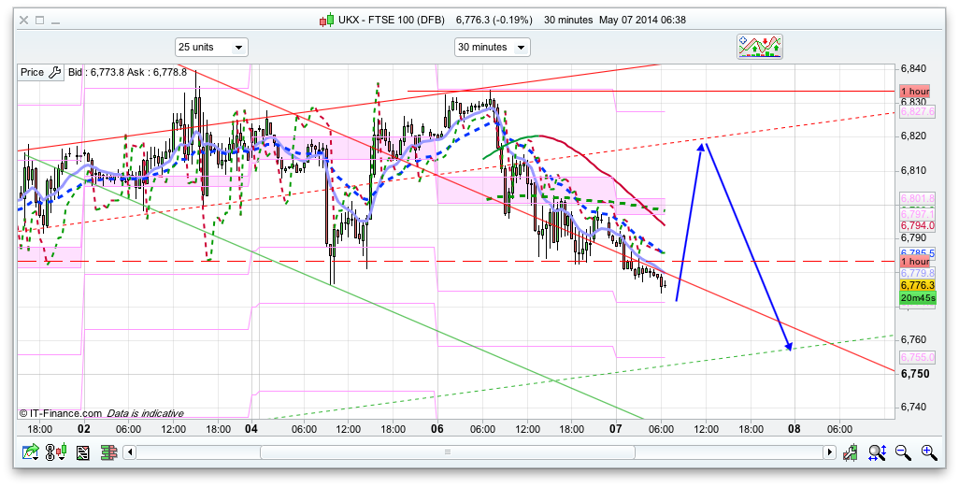Screen dimensions: 959x487
Task: Click the candlestick trade icon near zoom tools
Action: pyautogui.click(x=851, y=452)
